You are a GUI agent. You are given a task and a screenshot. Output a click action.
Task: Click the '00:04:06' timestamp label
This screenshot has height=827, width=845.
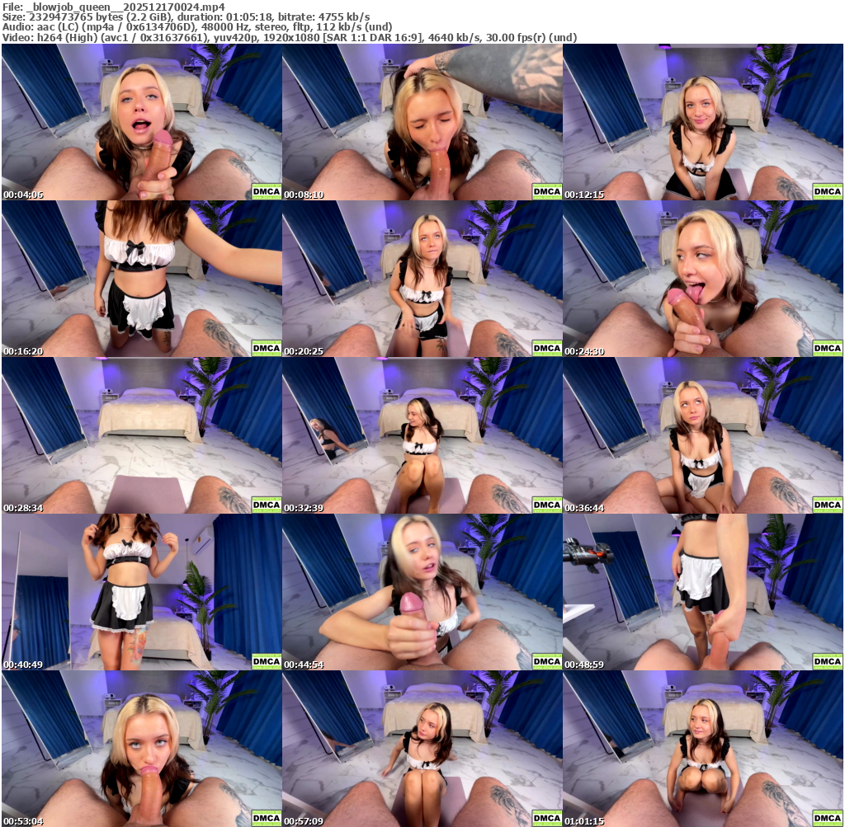tap(23, 195)
